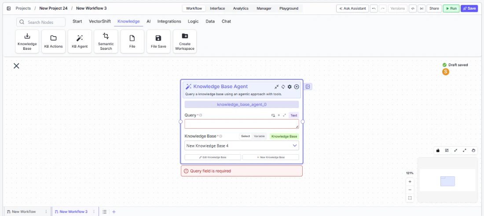Collapse the Knowledge Base Agent node
The image size is (484, 216).
tap(277, 87)
